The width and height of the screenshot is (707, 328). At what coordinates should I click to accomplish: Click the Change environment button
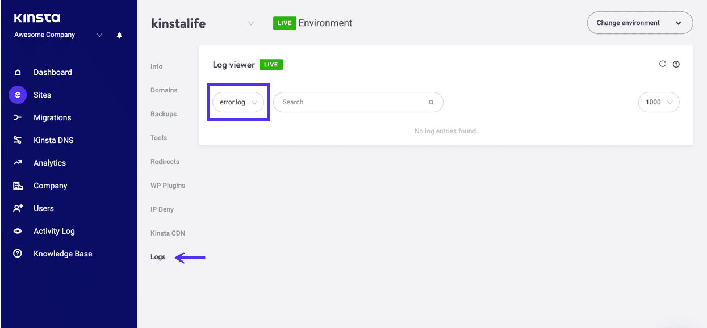point(639,23)
